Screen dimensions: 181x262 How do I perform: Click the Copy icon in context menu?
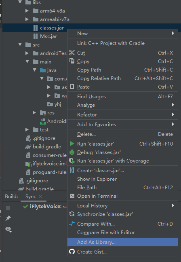72,61
